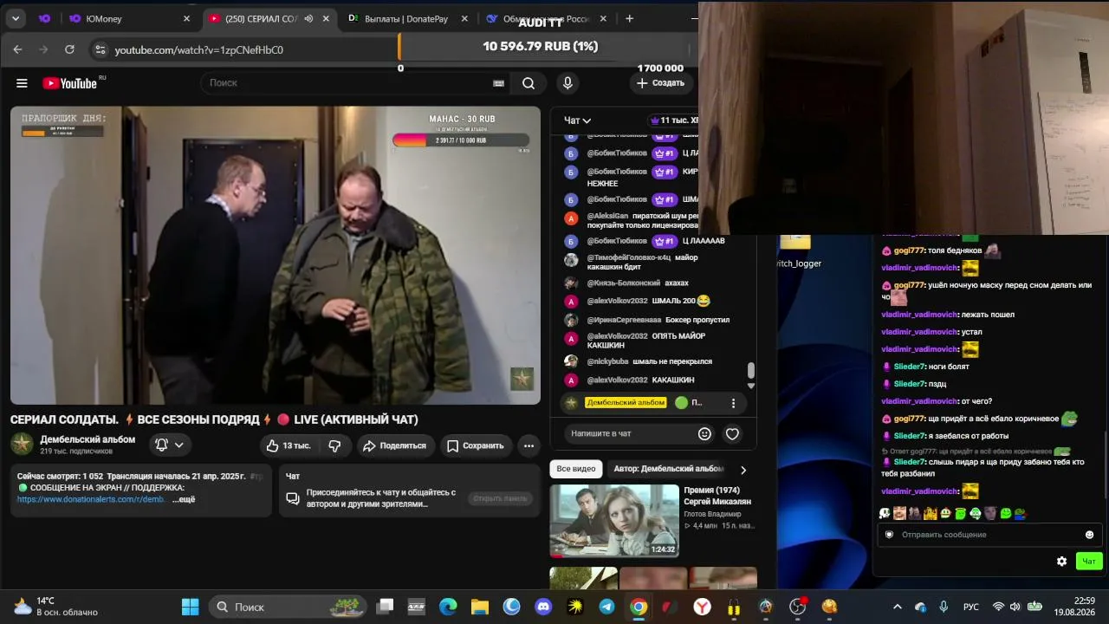
Task: Switch to Google Chrome in taskbar
Action: (639, 607)
